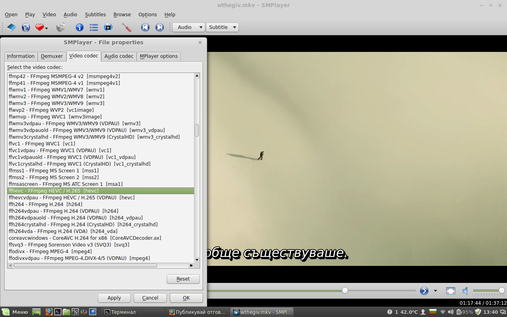Image resolution: width=507 pixels, height=317 pixels.
Task: Select ffodivx - FFmpeg MPEG-4 codec
Action: 101,252
